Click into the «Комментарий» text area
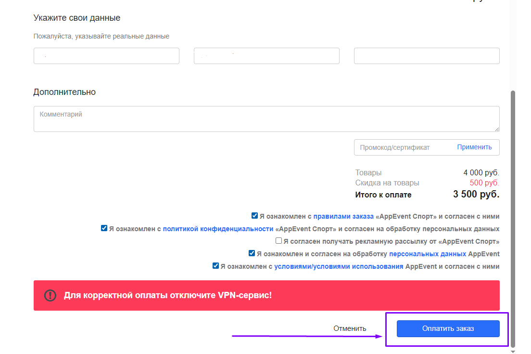531x354 pixels. (x=266, y=119)
